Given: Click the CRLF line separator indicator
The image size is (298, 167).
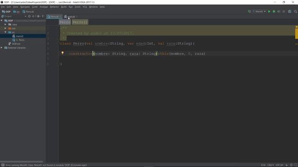Looking at the screenshot, I should [x=271, y=165].
